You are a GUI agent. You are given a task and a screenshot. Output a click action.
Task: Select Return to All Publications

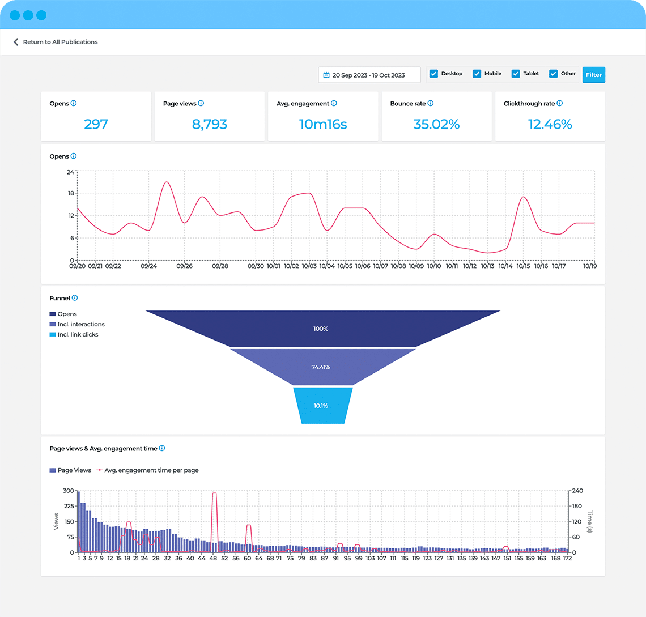[60, 41]
